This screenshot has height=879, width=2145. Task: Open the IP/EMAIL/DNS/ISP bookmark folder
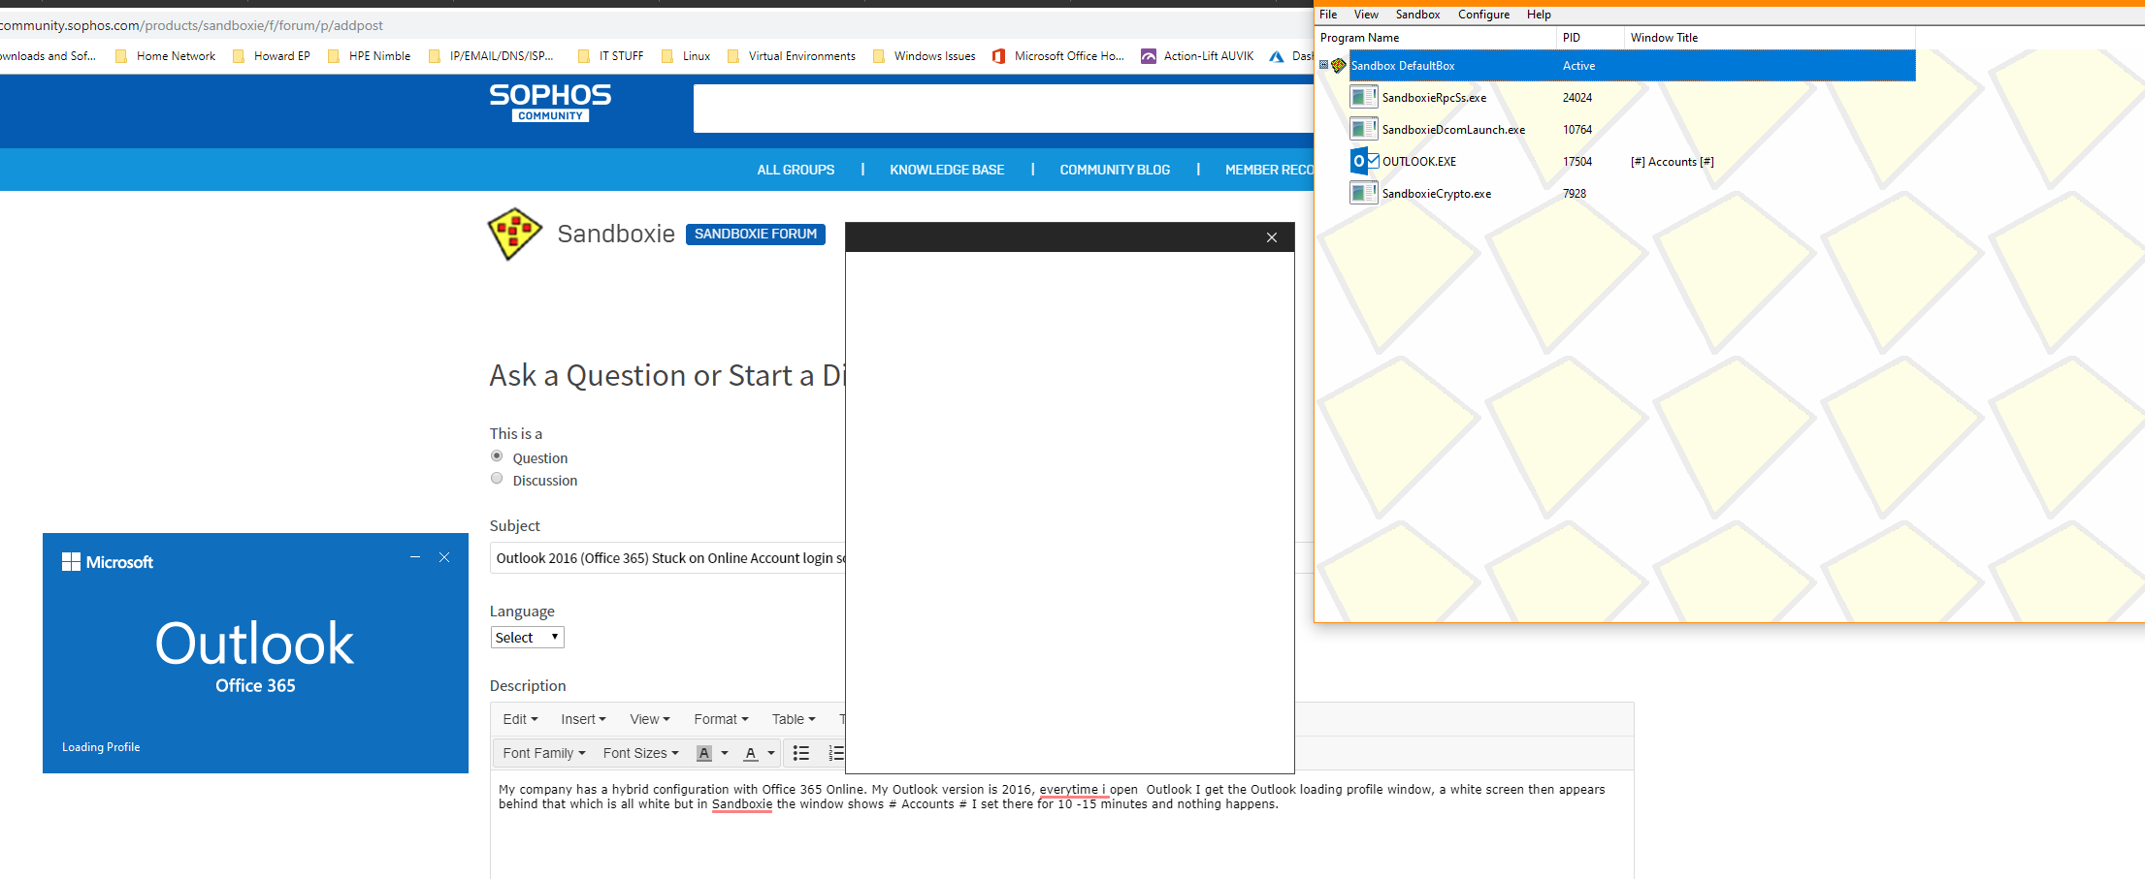[x=491, y=56]
